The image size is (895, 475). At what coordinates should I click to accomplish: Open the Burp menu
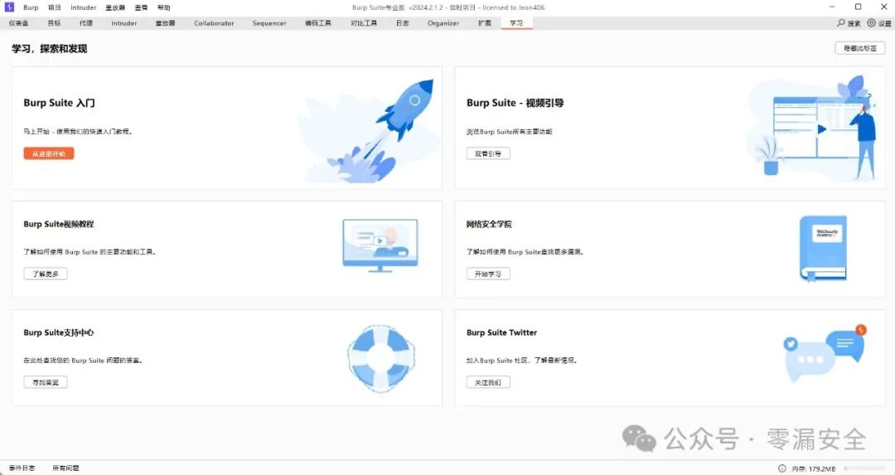31,7
